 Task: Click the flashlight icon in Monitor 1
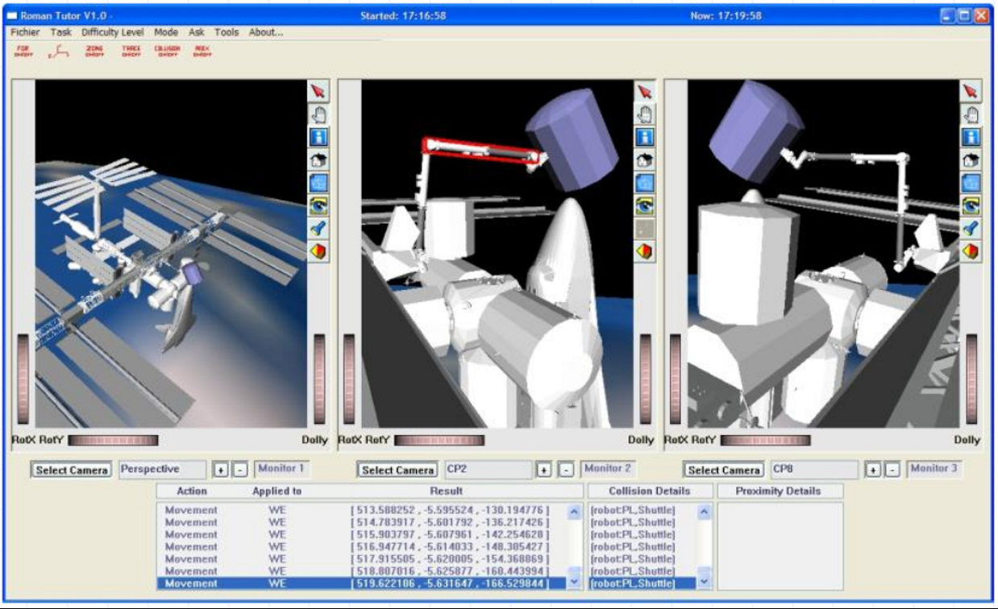pos(318,229)
